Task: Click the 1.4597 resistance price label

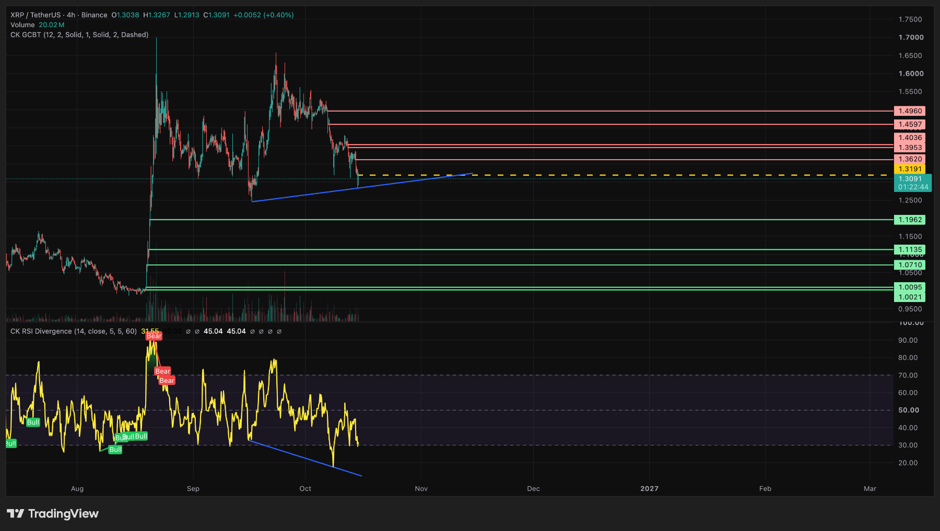Action: [910, 124]
